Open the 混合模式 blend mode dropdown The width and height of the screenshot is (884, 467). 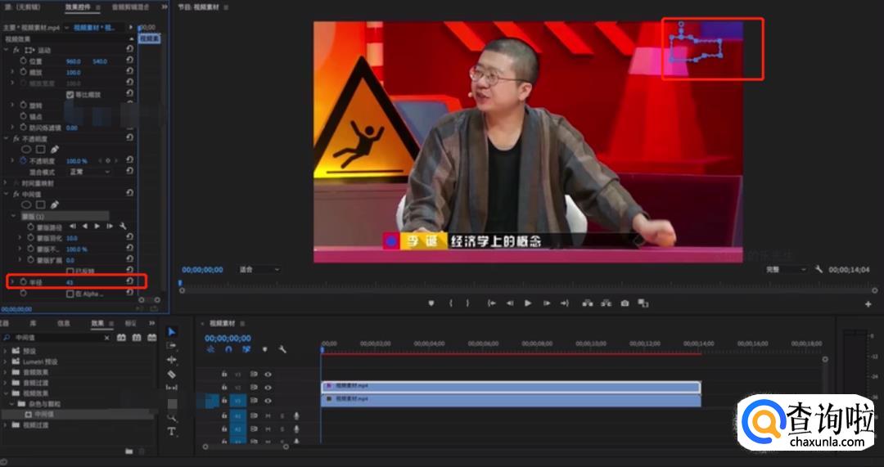90,172
